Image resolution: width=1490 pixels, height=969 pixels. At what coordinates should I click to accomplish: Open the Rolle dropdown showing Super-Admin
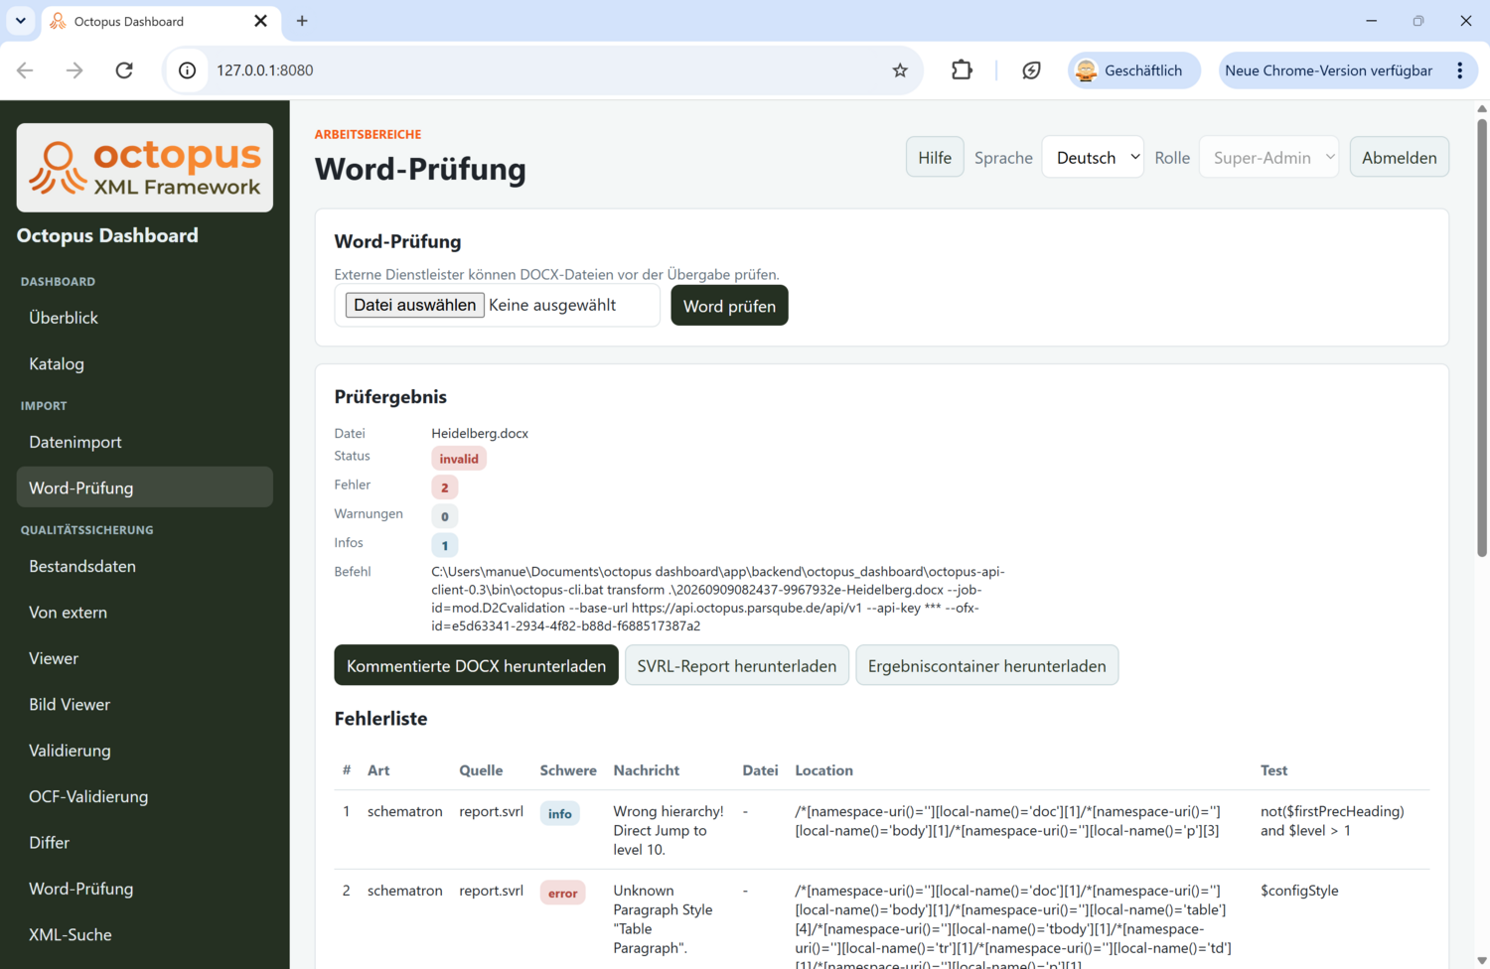1268,157
